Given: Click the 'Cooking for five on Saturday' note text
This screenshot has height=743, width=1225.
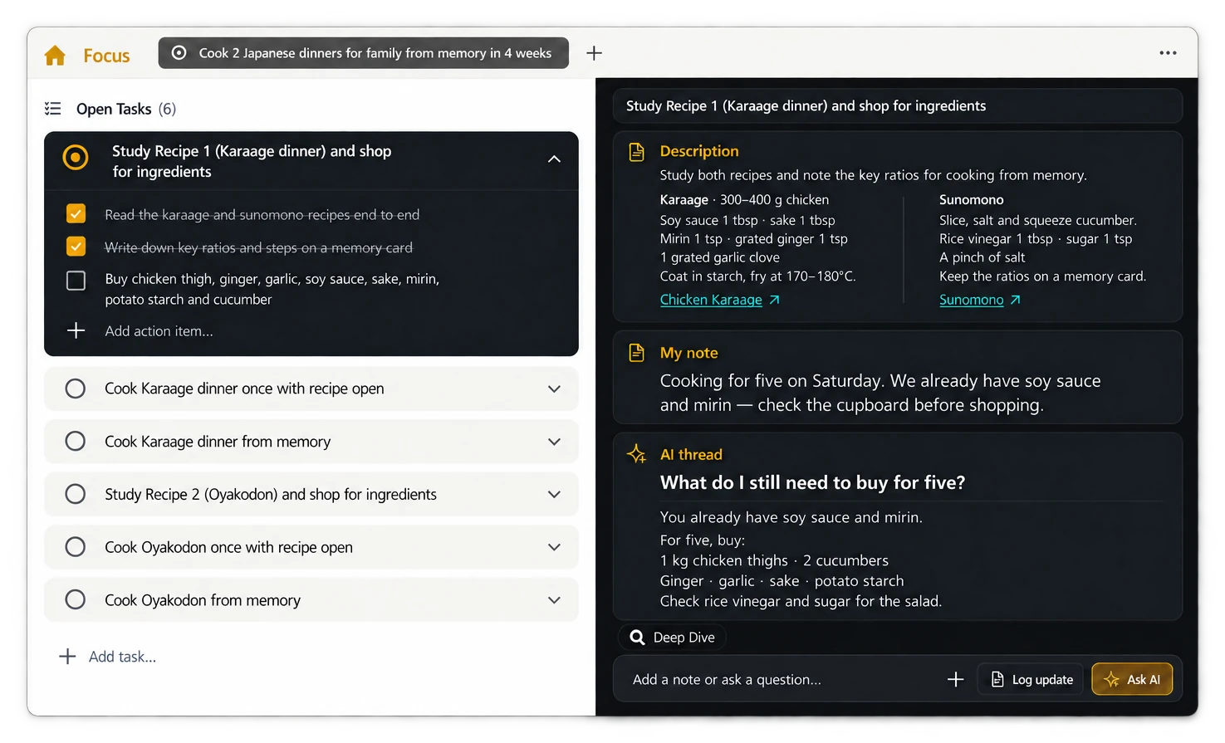Looking at the screenshot, I should (880, 393).
